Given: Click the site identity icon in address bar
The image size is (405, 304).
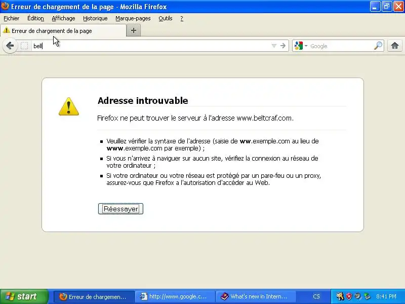Looking at the screenshot, I should click(24, 46).
